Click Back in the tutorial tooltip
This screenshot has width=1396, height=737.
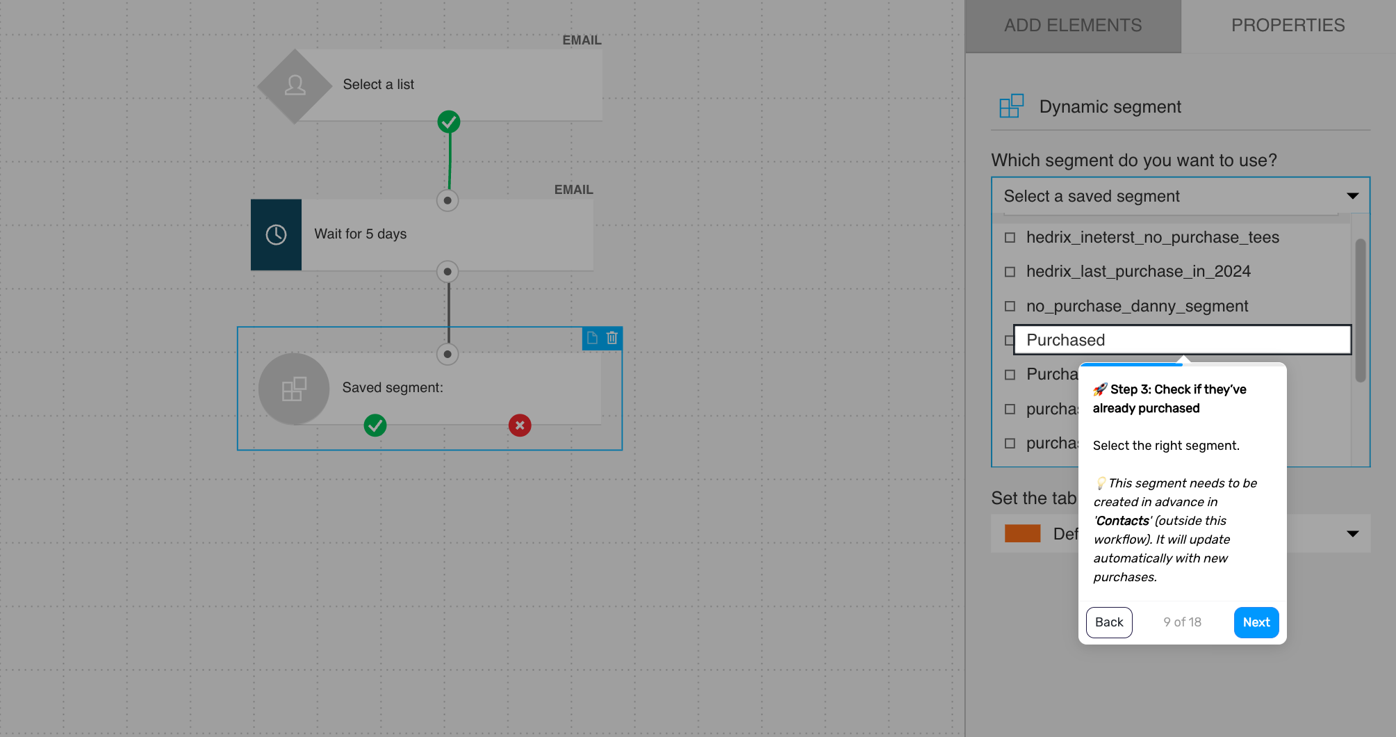click(x=1109, y=622)
